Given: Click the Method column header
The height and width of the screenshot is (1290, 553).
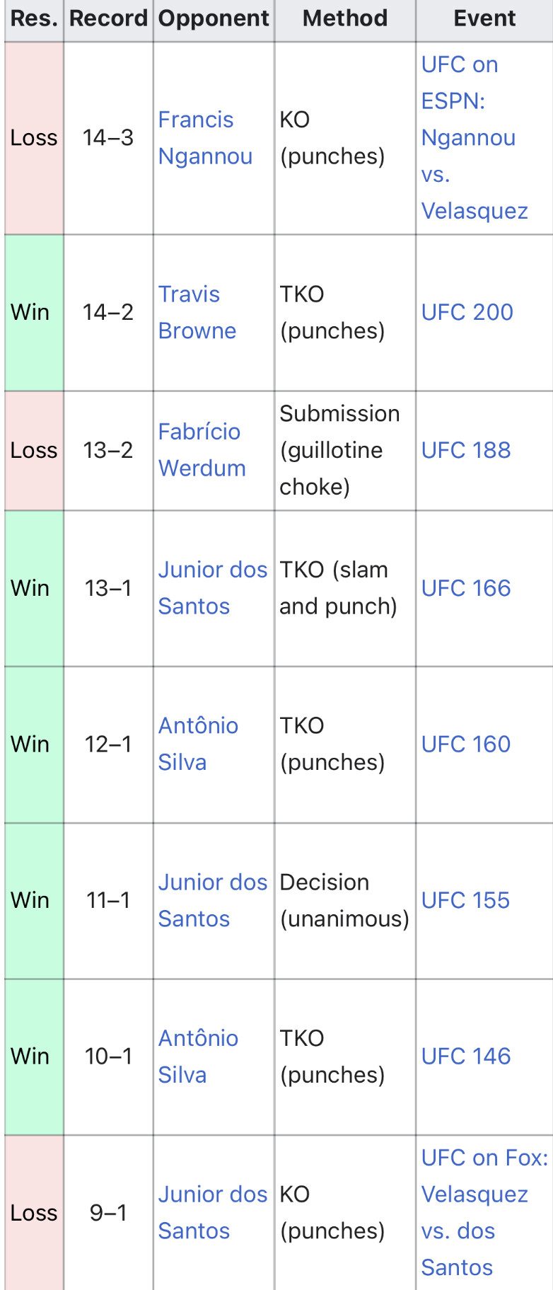Looking at the screenshot, I should 345,18.
